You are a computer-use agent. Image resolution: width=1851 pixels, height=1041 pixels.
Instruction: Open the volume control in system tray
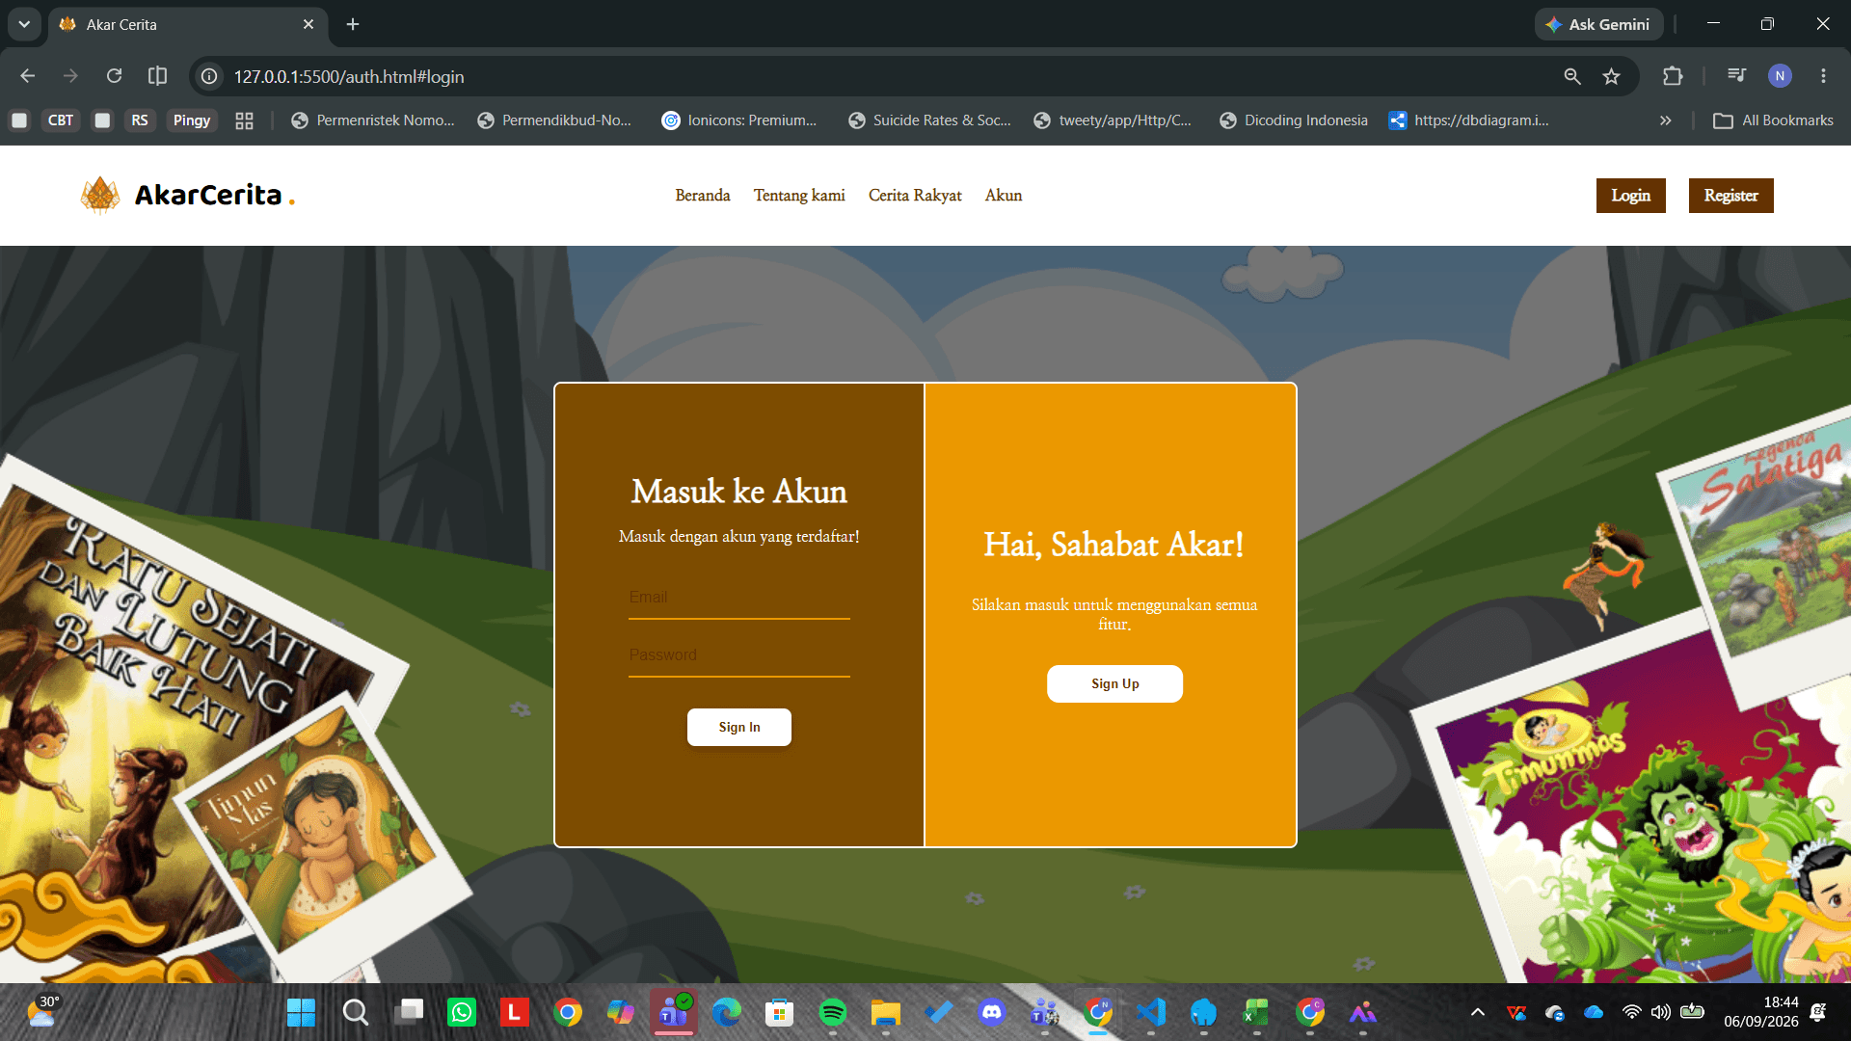pyautogui.click(x=1660, y=1012)
